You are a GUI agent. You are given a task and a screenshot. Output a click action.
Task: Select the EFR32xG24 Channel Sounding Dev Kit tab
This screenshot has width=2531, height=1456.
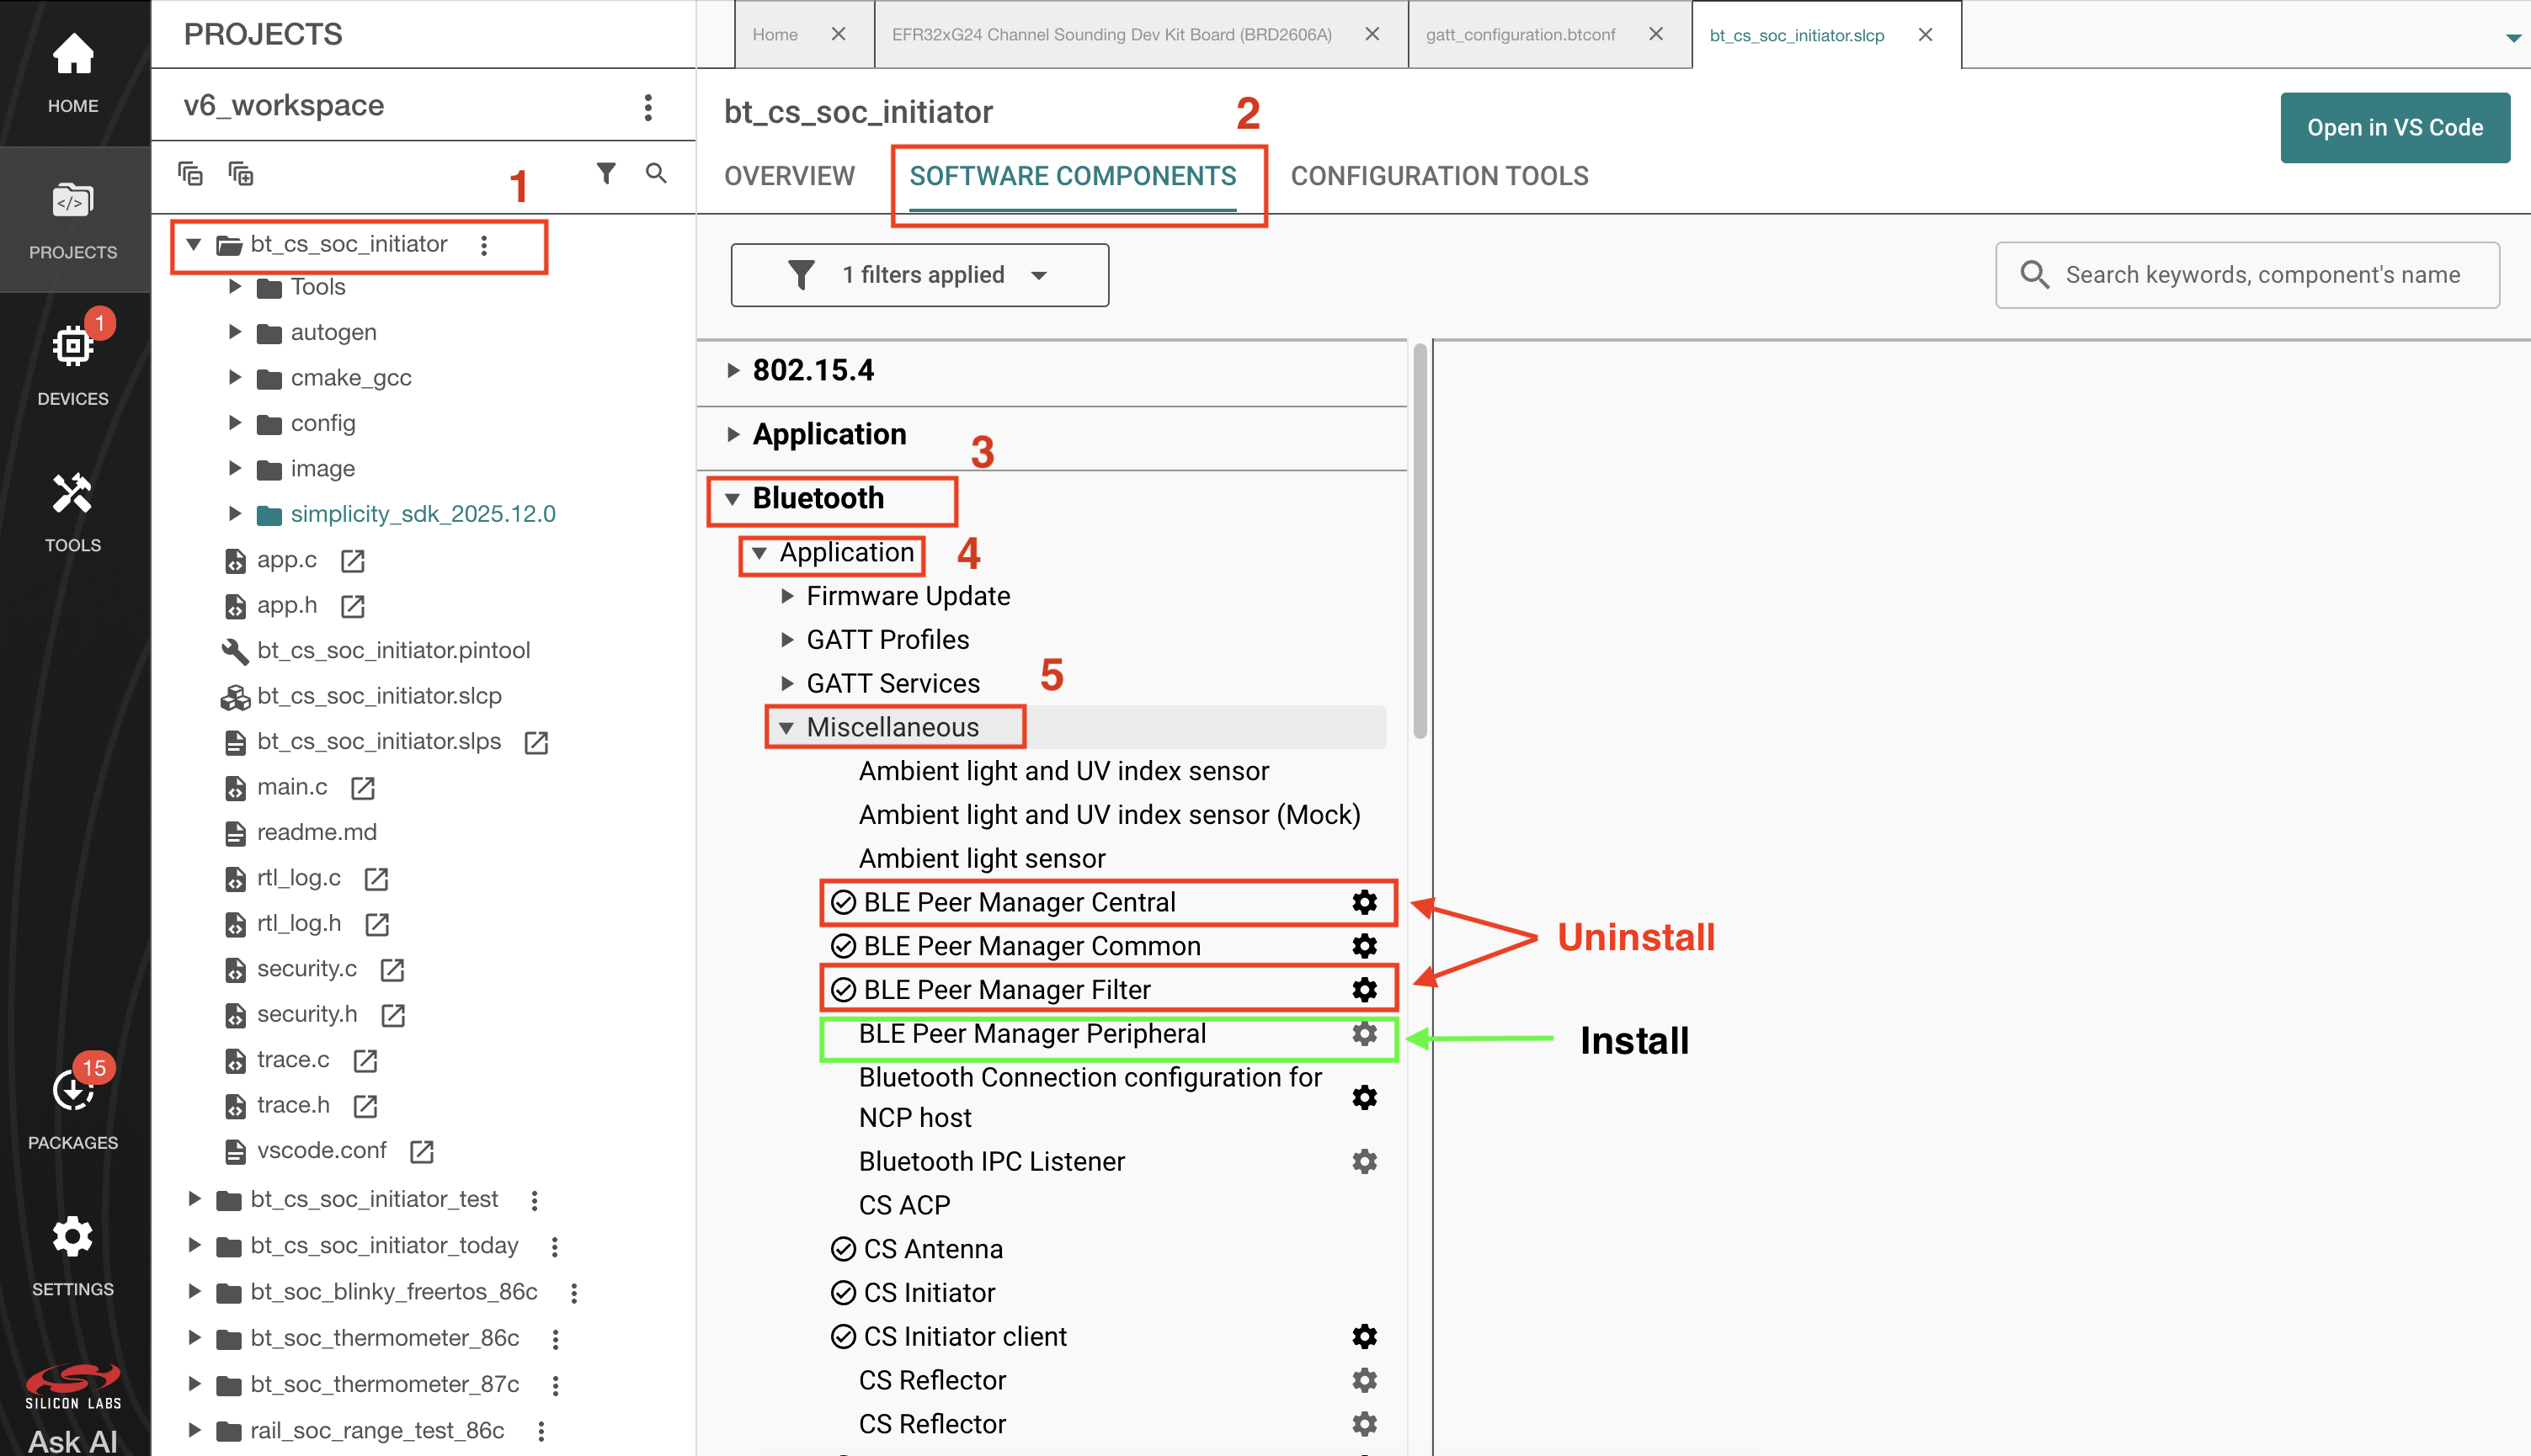(1111, 35)
